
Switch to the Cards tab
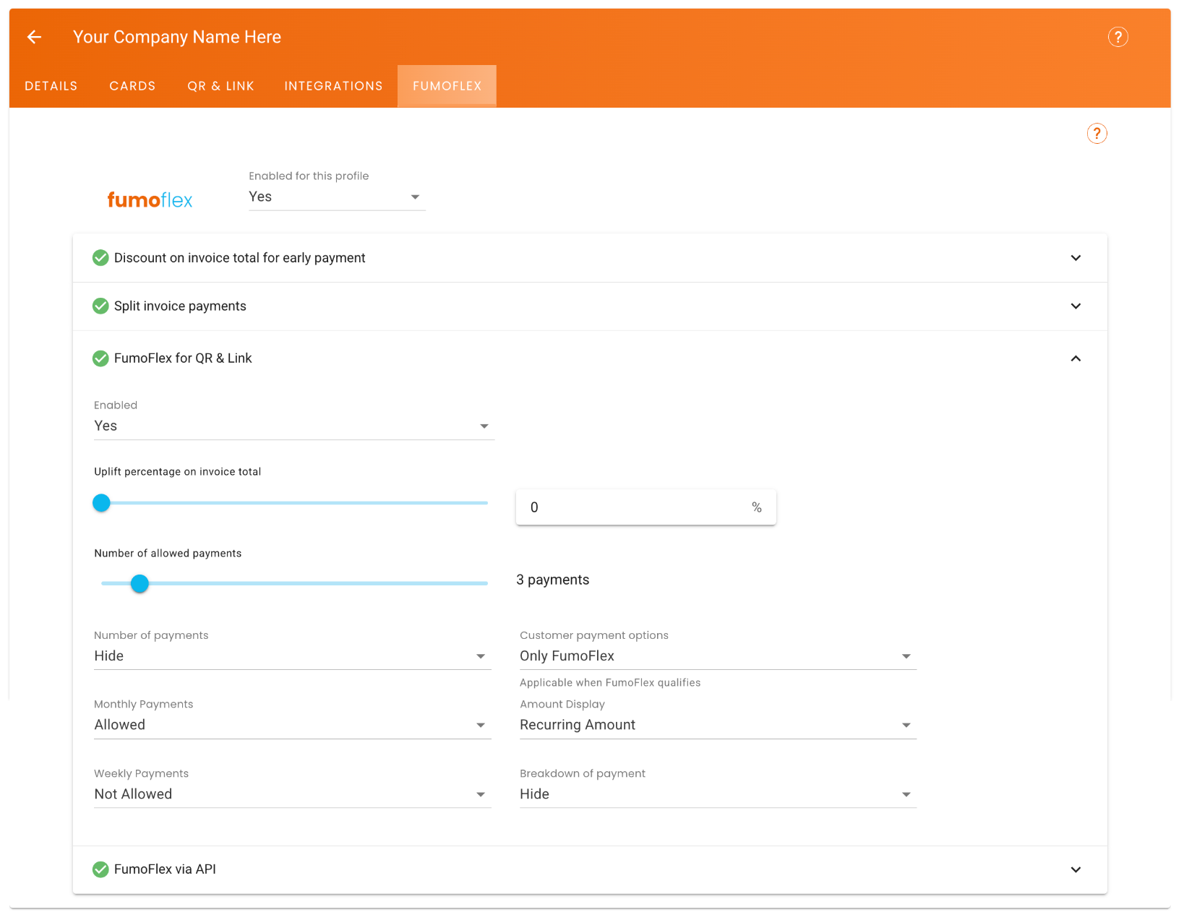tap(132, 86)
